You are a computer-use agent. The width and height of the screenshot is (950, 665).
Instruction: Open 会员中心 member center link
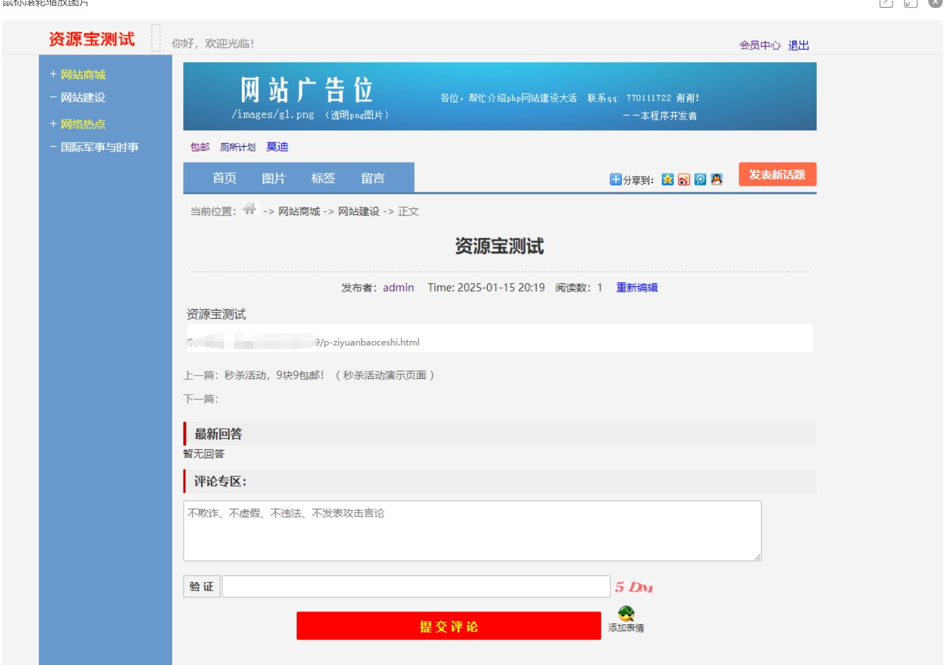[759, 44]
